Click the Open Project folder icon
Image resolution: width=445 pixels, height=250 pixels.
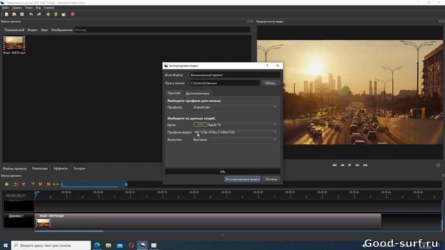(14, 14)
